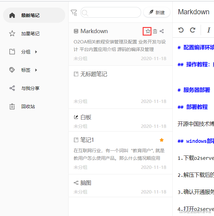Click 未分组 label under 白板
Viewport: 214px width, 216px height.
(x=80, y=126)
